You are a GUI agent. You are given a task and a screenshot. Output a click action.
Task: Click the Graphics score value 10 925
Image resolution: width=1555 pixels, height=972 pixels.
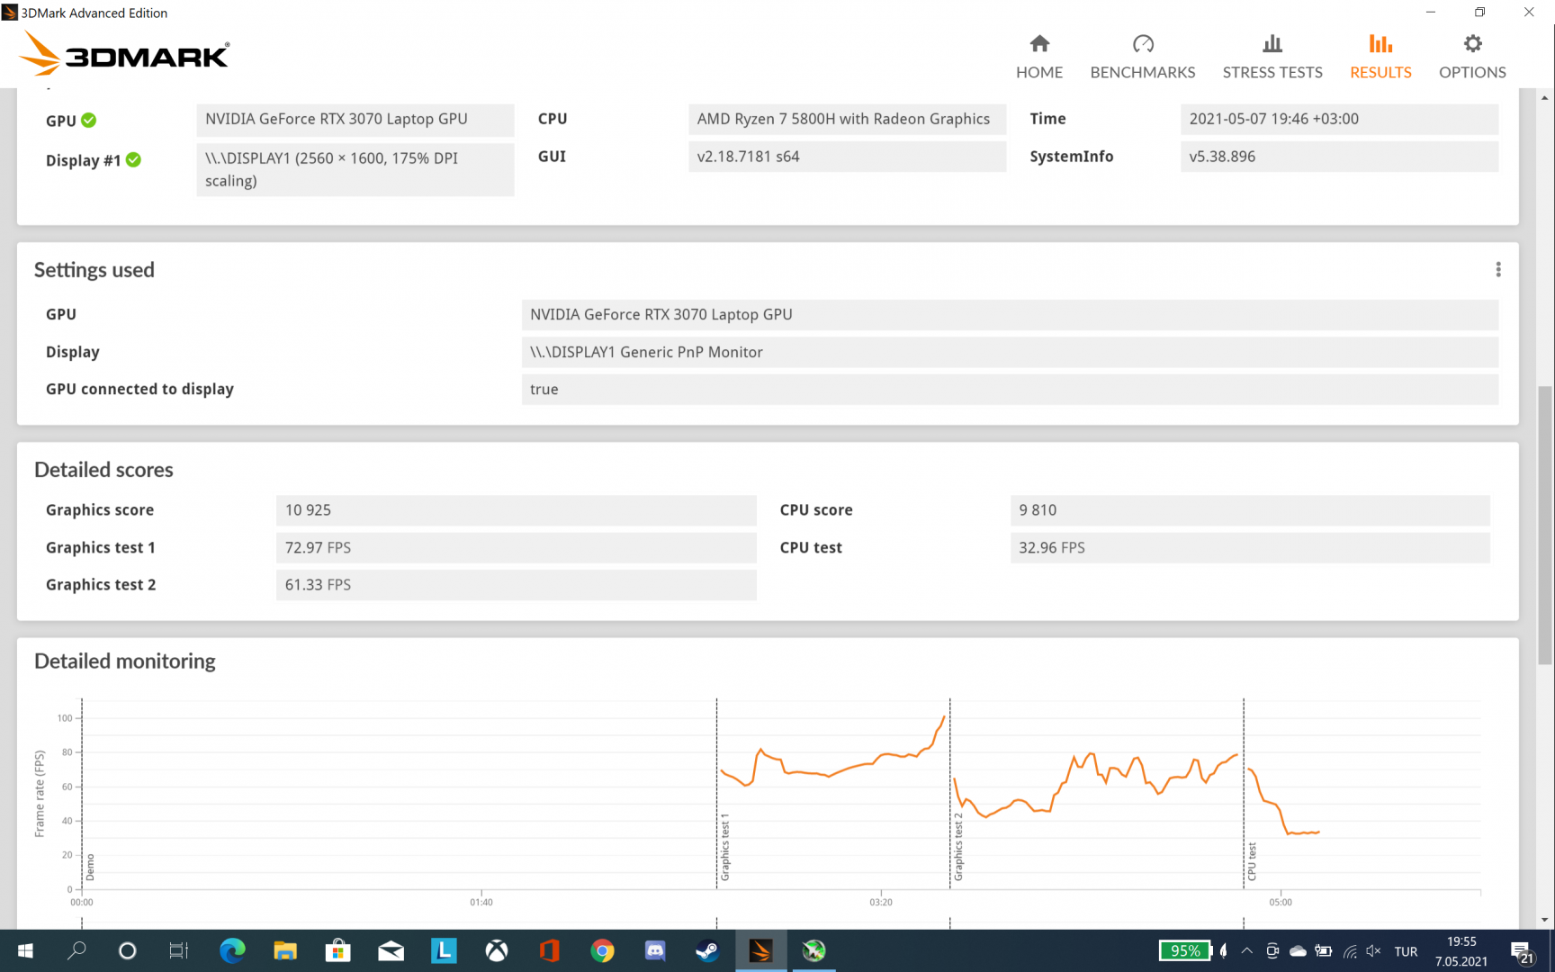coord(516,510)
